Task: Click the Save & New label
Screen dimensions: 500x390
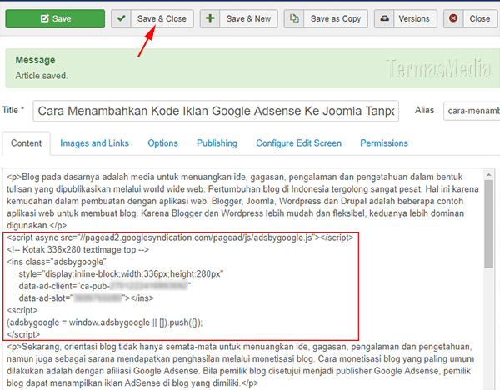Action: [x=248, y=18]
